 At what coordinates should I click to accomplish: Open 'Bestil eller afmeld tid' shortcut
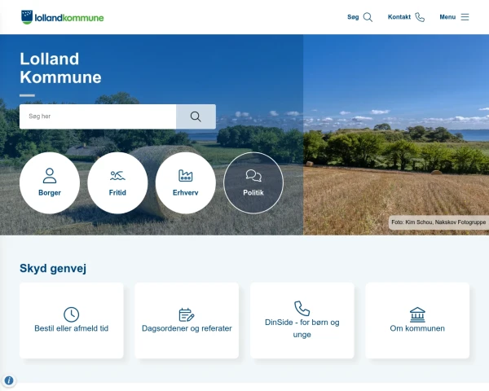tap(72, 320)
